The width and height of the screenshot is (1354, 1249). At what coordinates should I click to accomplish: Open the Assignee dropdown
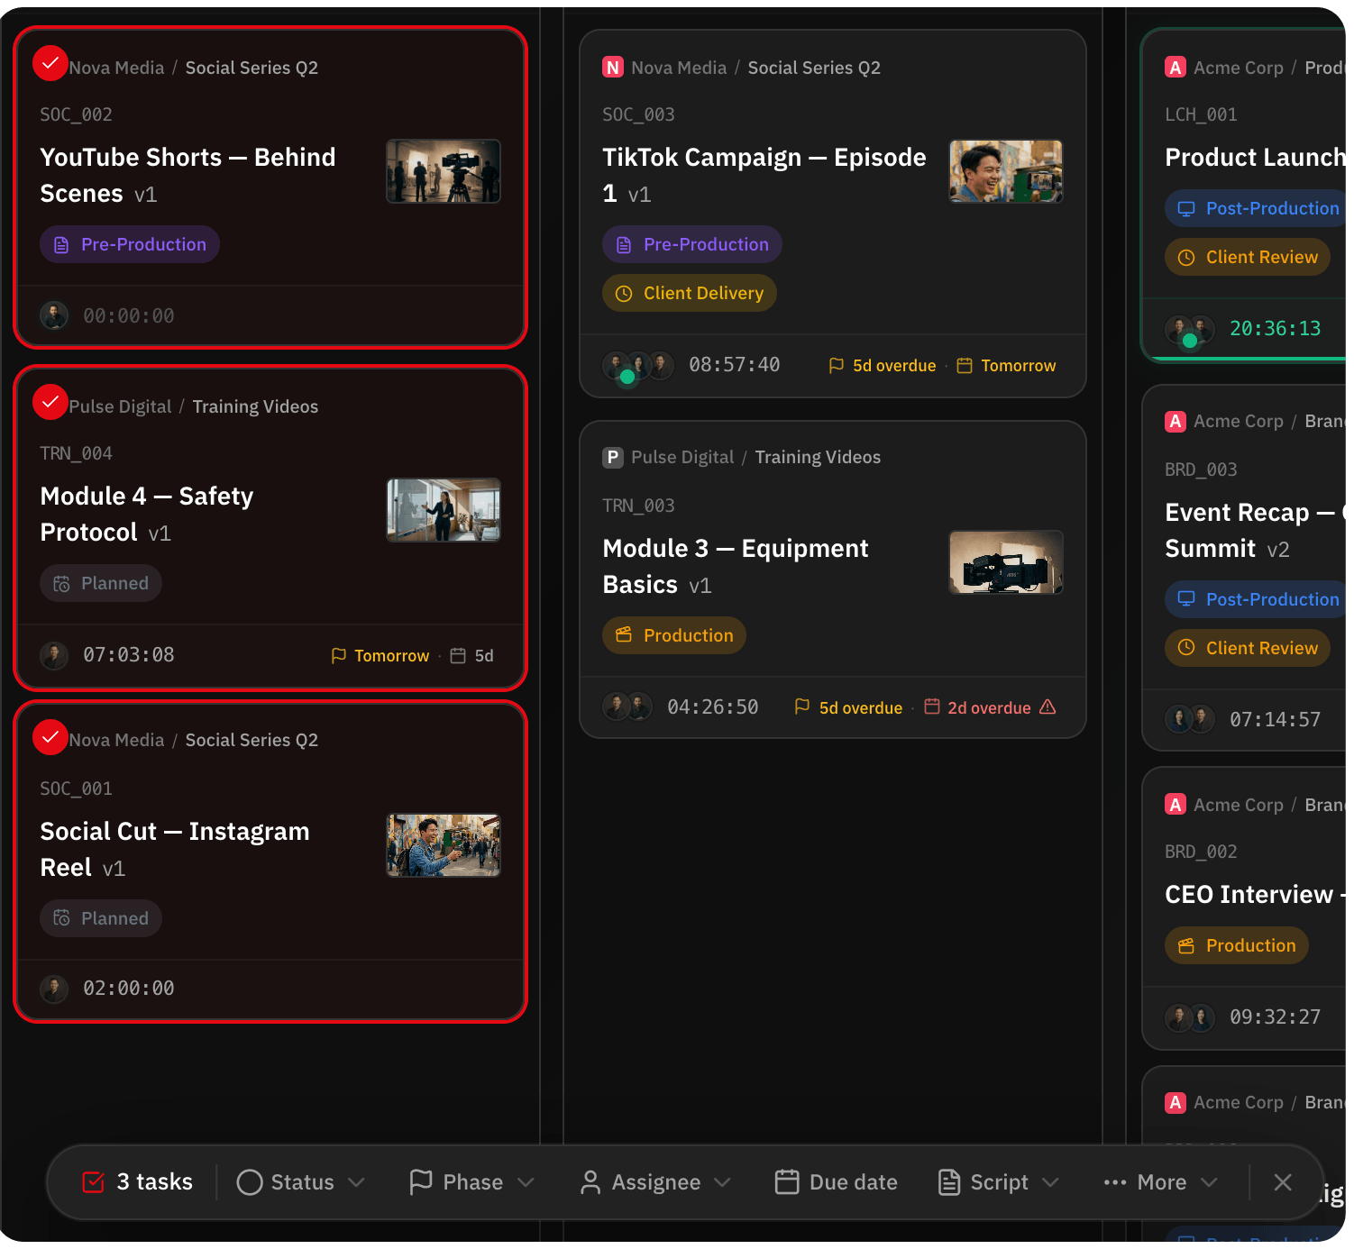pos(655,1181)
